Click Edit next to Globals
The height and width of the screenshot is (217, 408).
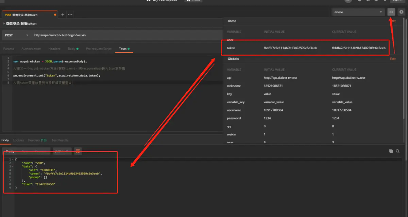(x=393, y=59)
